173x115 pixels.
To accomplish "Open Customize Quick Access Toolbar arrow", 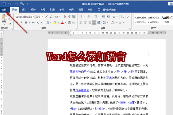I will (27, 4).
